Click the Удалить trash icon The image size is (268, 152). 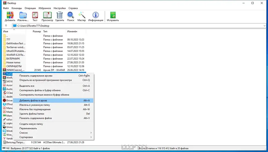click(x=60, y=16)
